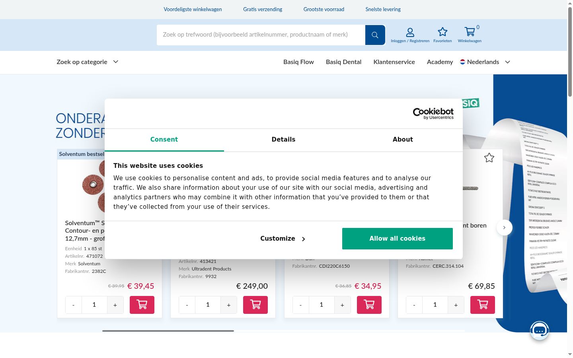
Task: Focus the keyword search input field
Action: point(261,35)
